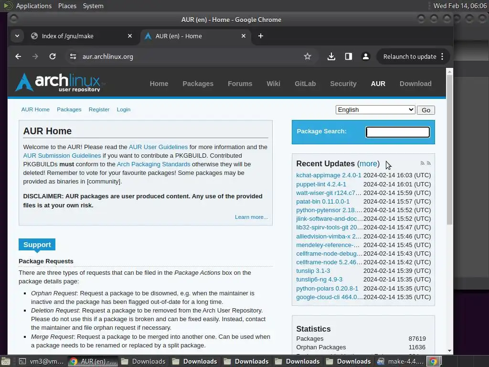Click the Arch Linux logo
This screenshot has width=489, height=367.
[59, 82]
